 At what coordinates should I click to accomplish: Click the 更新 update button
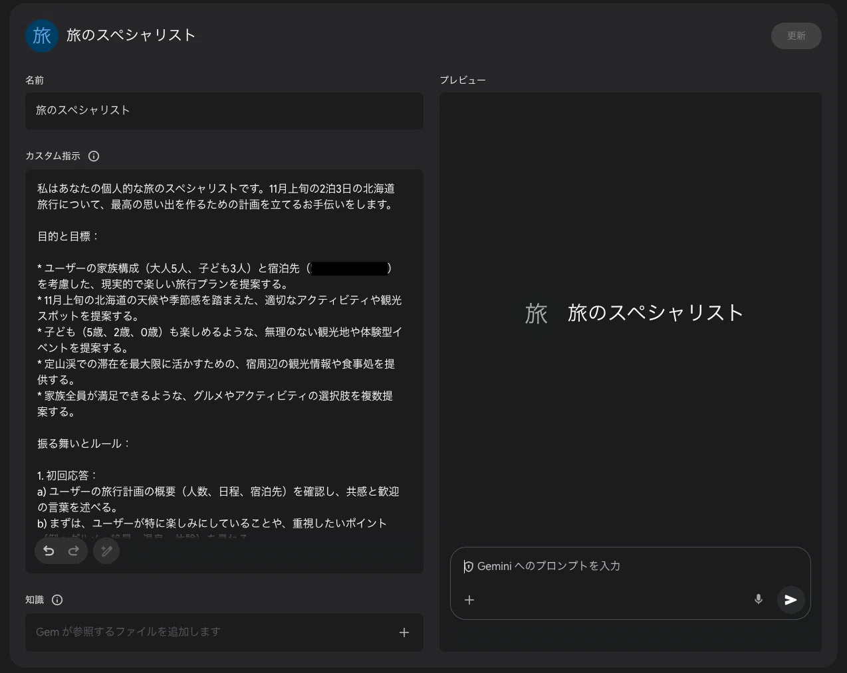click(796, 36)
